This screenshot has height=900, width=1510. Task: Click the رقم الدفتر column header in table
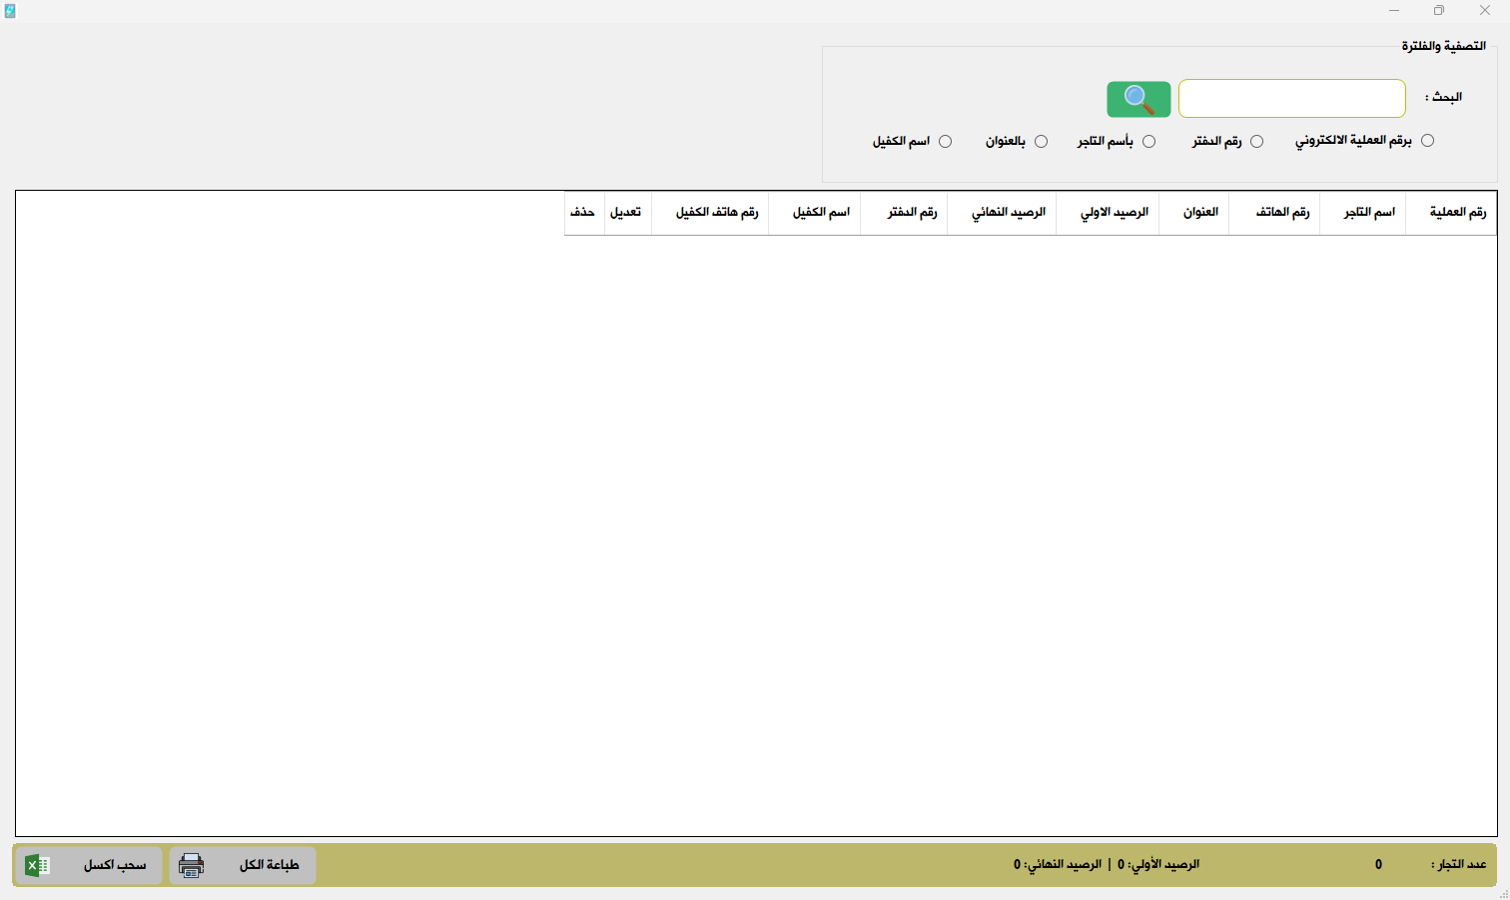click(x=904, y=213)
